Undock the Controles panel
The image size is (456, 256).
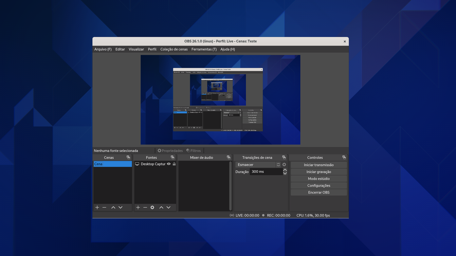(x=344, y=157)
